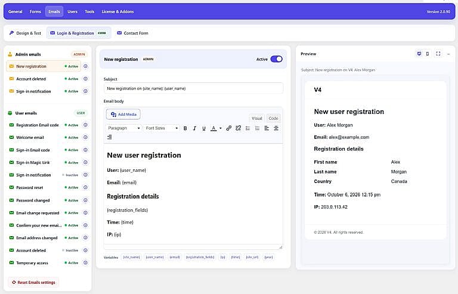The image size is (458, 294).
Task: Align text left in editor
Action: [267, 128]
